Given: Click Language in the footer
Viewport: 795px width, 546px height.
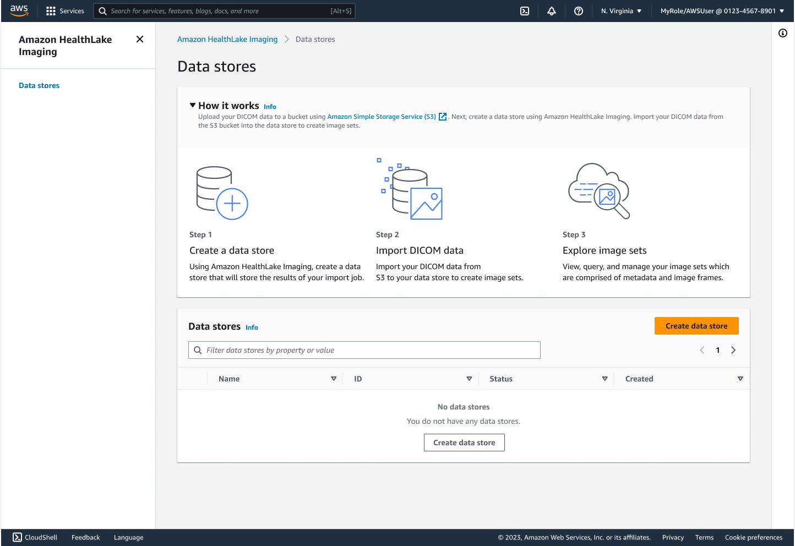Looking at the screenshot, I should [x=128, y=538].
